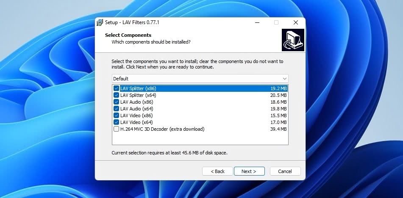Image resolution: width=403 pixels, height=198 pixels.
Task: Open the Default installation type dropdown
Action: point(200,79)
